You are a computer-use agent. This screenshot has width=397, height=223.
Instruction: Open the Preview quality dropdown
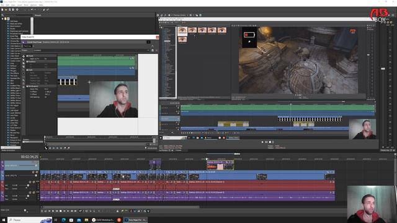[181, 15]
